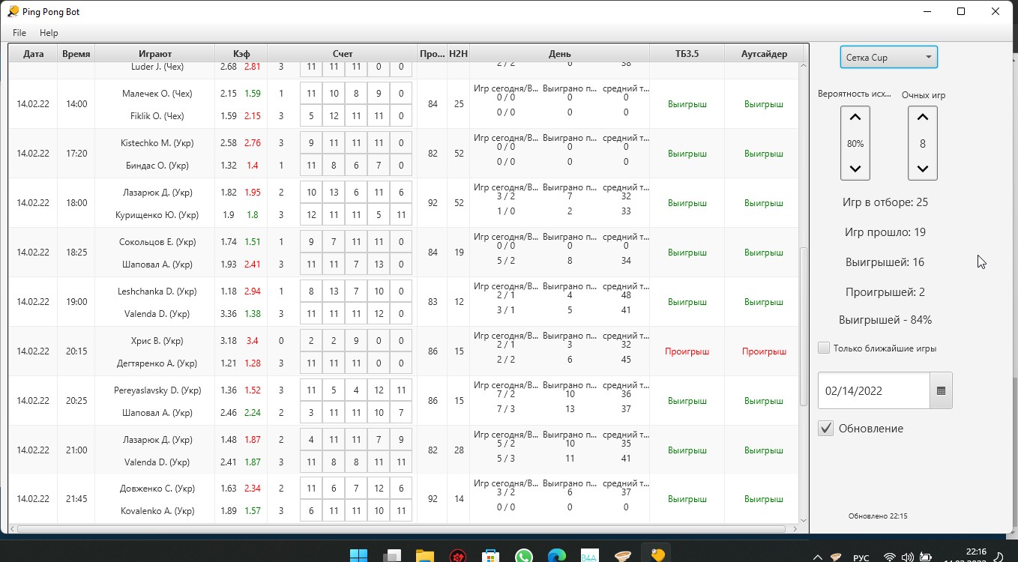The image size is (1018, 562).
Task: Open the Help menu
Action: coord(49,33)
